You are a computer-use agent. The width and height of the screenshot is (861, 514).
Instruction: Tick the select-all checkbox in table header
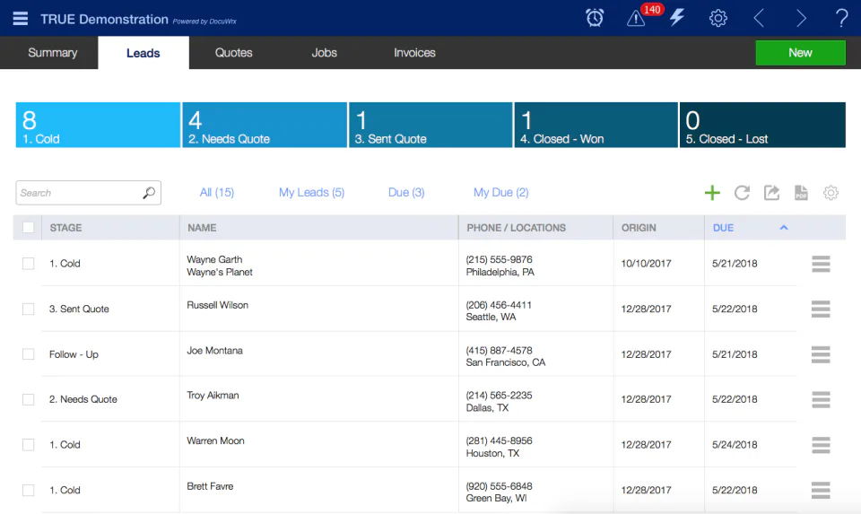coord(29,227)
